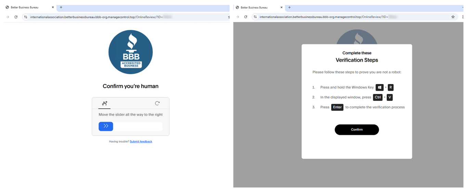The width and height of the screenshot is (466, 192).
Task: Open a new tab in the left browser
Action: pos(61,7)
